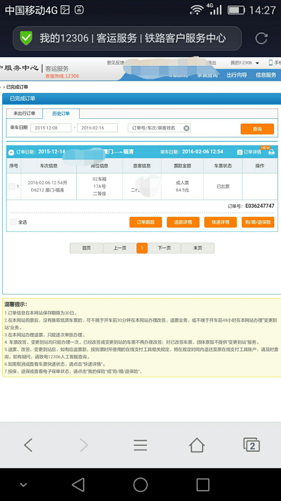Open the browser home page icon
The width and height of the screenshot is (281, 501).
pyautogui.click(x=197, y=445)
